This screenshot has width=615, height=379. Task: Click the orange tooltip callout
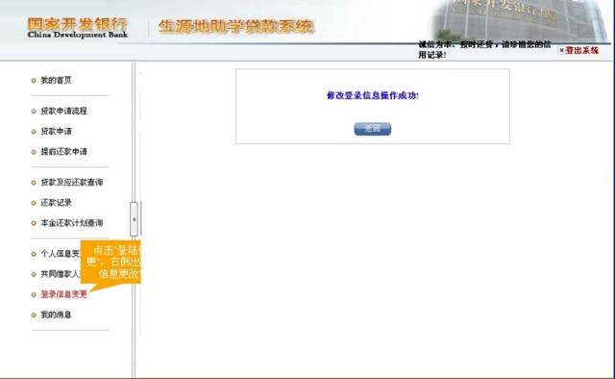click(111, 263)
